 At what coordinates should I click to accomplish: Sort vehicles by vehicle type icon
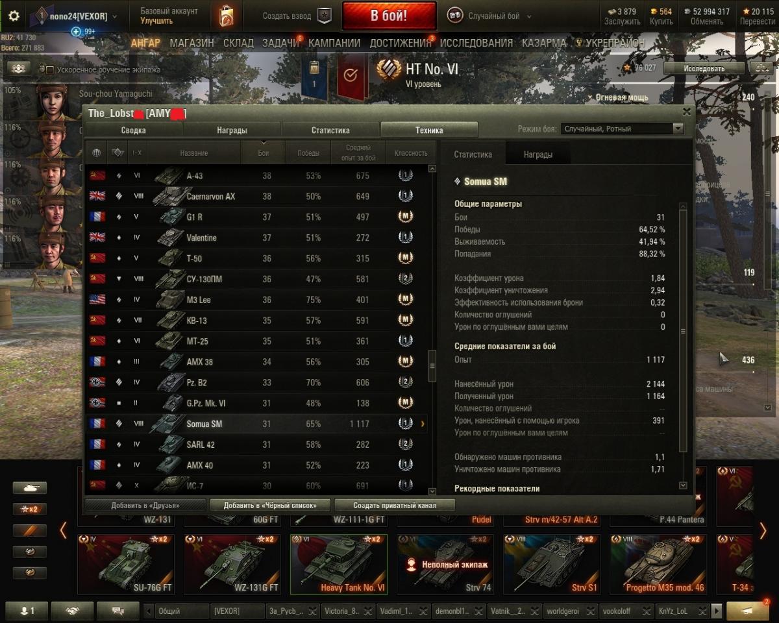(x=117, y=153)
